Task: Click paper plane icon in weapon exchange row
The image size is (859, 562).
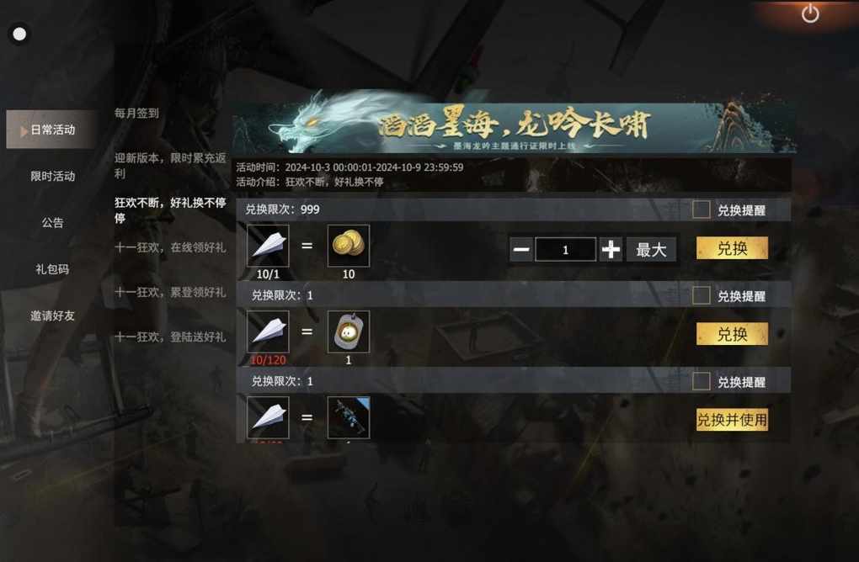Action: pyautogui.click(x=268, y=417)
